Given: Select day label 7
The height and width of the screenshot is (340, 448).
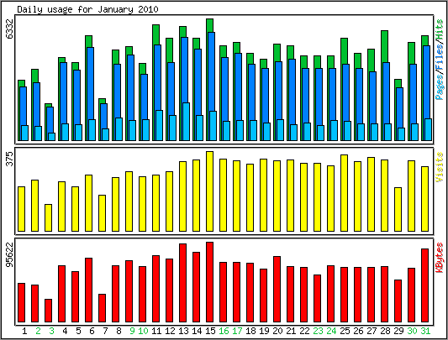Looking at the screenshot, I should [105, 331].
